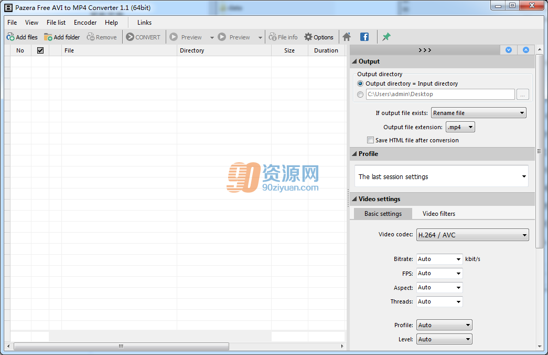Click the settings panel scroll down arrow
Image resolution: width=548 pixels, height=355 pixels.
(540, 346)
